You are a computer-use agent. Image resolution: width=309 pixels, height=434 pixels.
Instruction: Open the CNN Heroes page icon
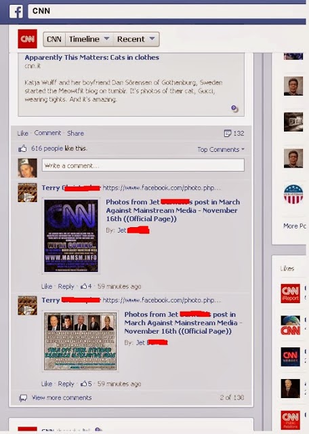click(x=290, y=357)
